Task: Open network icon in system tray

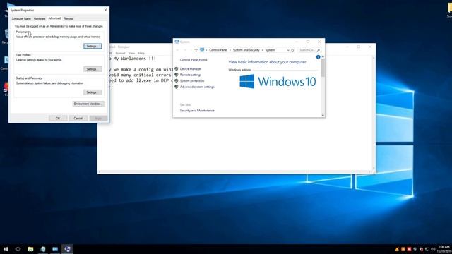Action: point(427,249)
